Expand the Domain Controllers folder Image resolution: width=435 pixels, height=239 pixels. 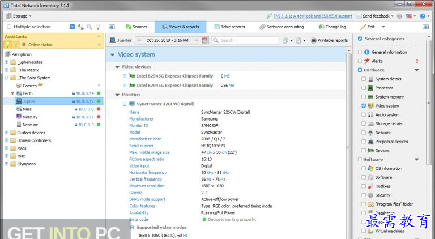click(x=6, y=140)
